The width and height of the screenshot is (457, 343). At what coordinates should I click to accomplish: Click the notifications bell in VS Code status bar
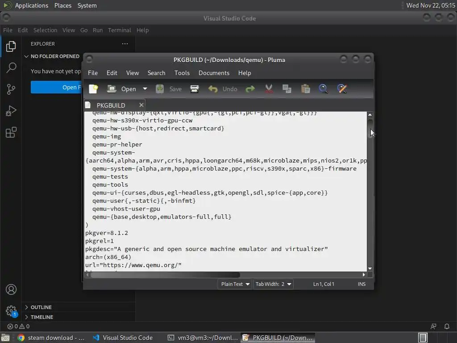tap(447, 326)
